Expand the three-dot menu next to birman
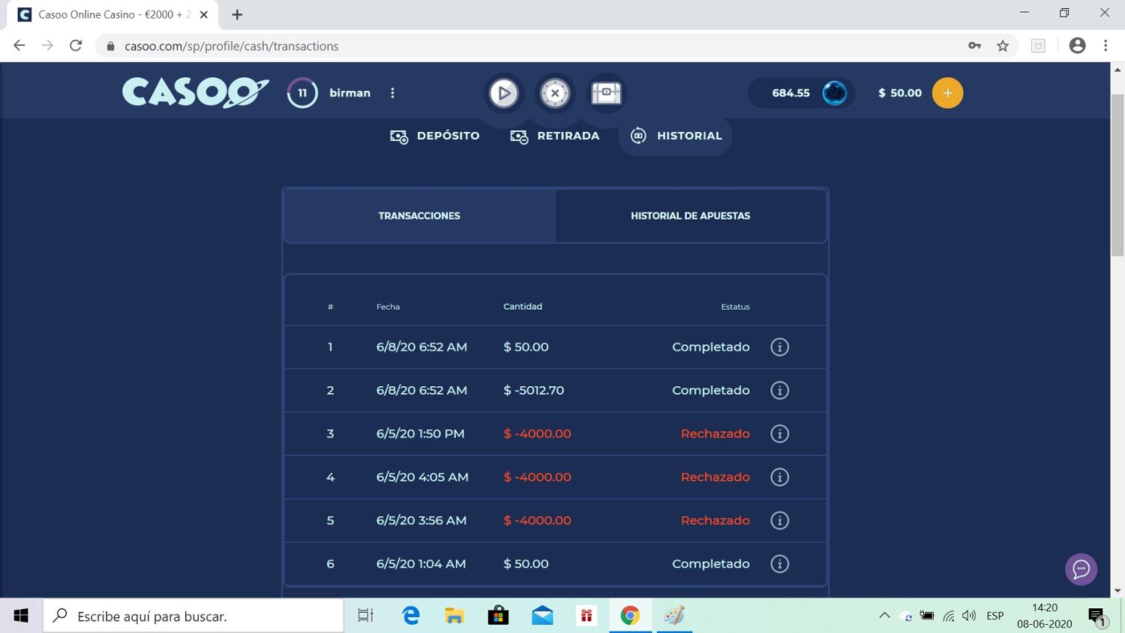This screenshot has height=633, width=1125. [392, 93]
